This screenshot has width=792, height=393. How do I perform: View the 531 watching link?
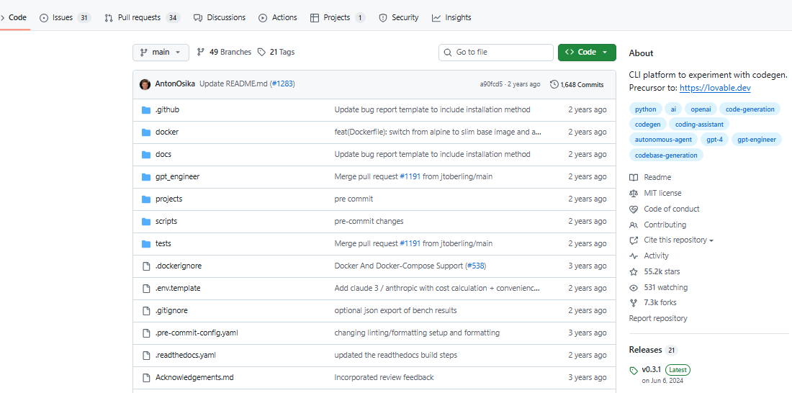pos(658,287)
